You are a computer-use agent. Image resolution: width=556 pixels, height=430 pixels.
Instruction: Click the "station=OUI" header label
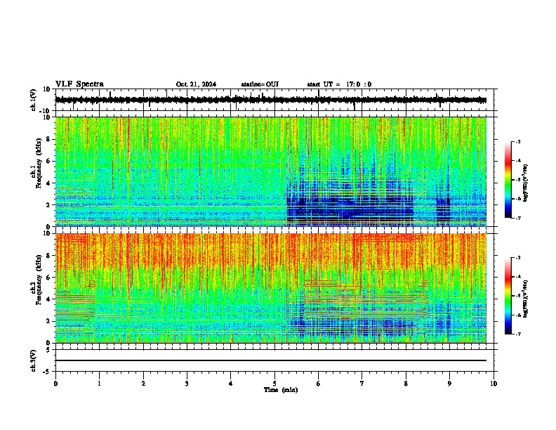coord(260,84)
